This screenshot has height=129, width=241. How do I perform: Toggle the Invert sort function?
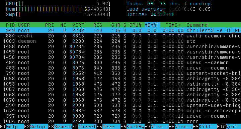click(87, 127)
